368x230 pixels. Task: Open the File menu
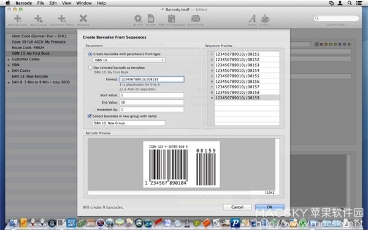(40, 3)
